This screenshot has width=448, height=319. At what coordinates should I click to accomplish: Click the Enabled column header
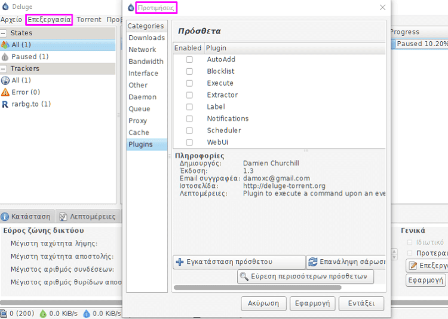[188, 48]
